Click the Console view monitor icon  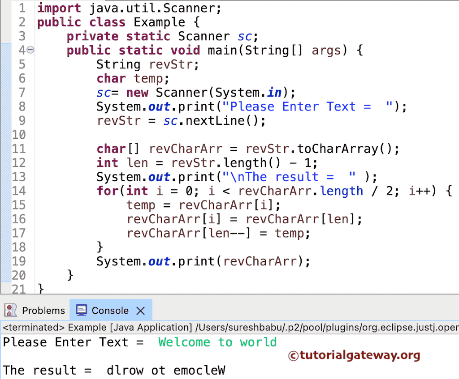pos(81,310)
